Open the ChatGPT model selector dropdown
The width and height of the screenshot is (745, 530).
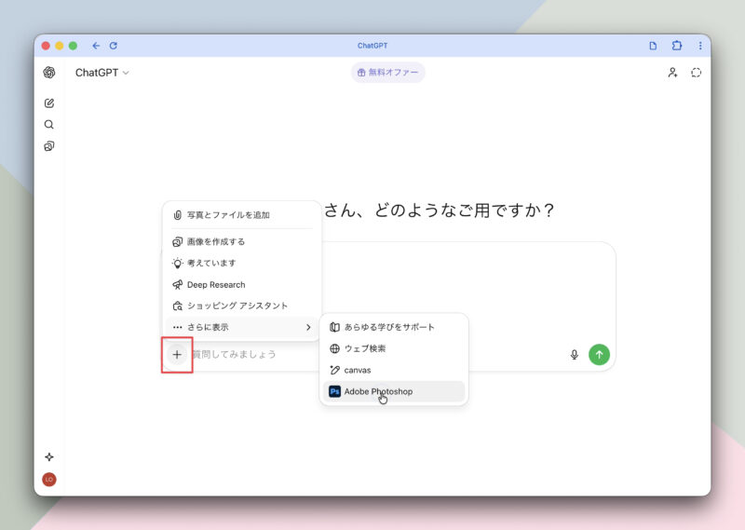(x=102, y=73)
